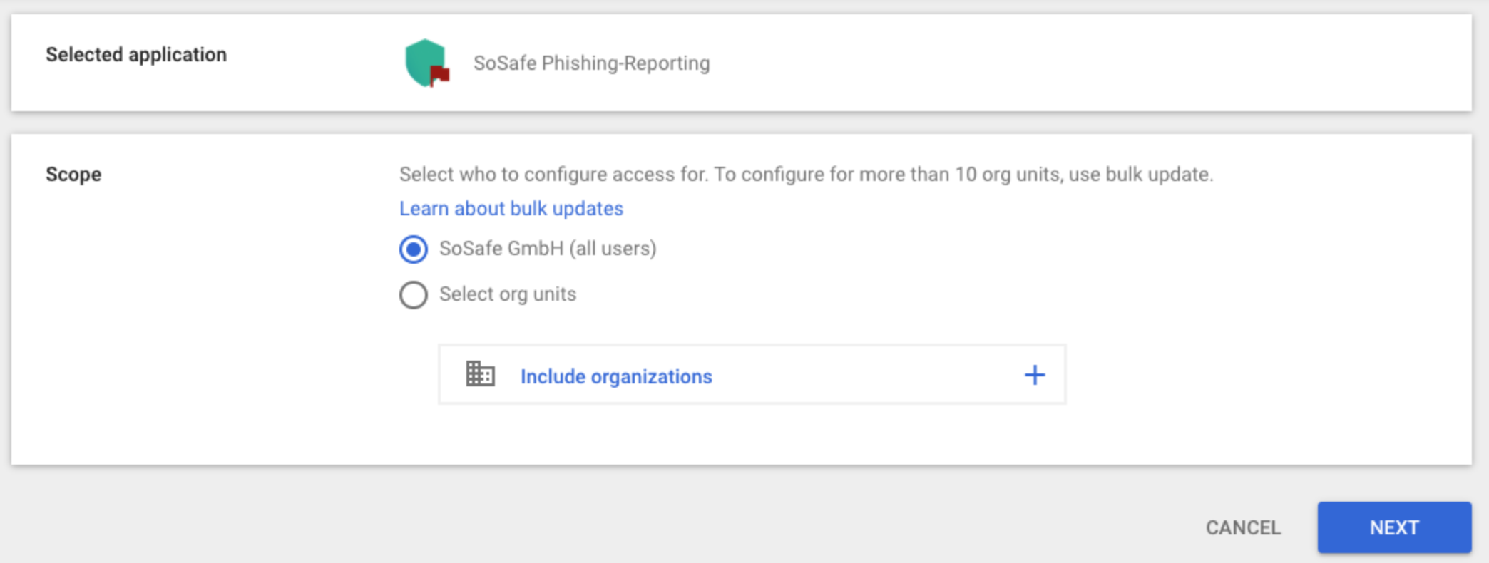The width and height of the screenshot is (1489, 563).
Task: Click the Selected application header text
Action: click(x=137, y=54)
